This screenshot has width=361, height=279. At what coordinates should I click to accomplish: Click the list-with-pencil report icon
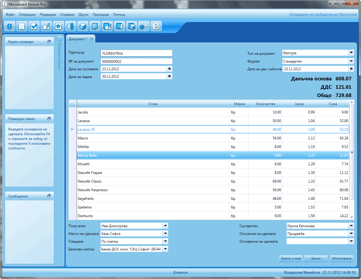tap(107, 27)
